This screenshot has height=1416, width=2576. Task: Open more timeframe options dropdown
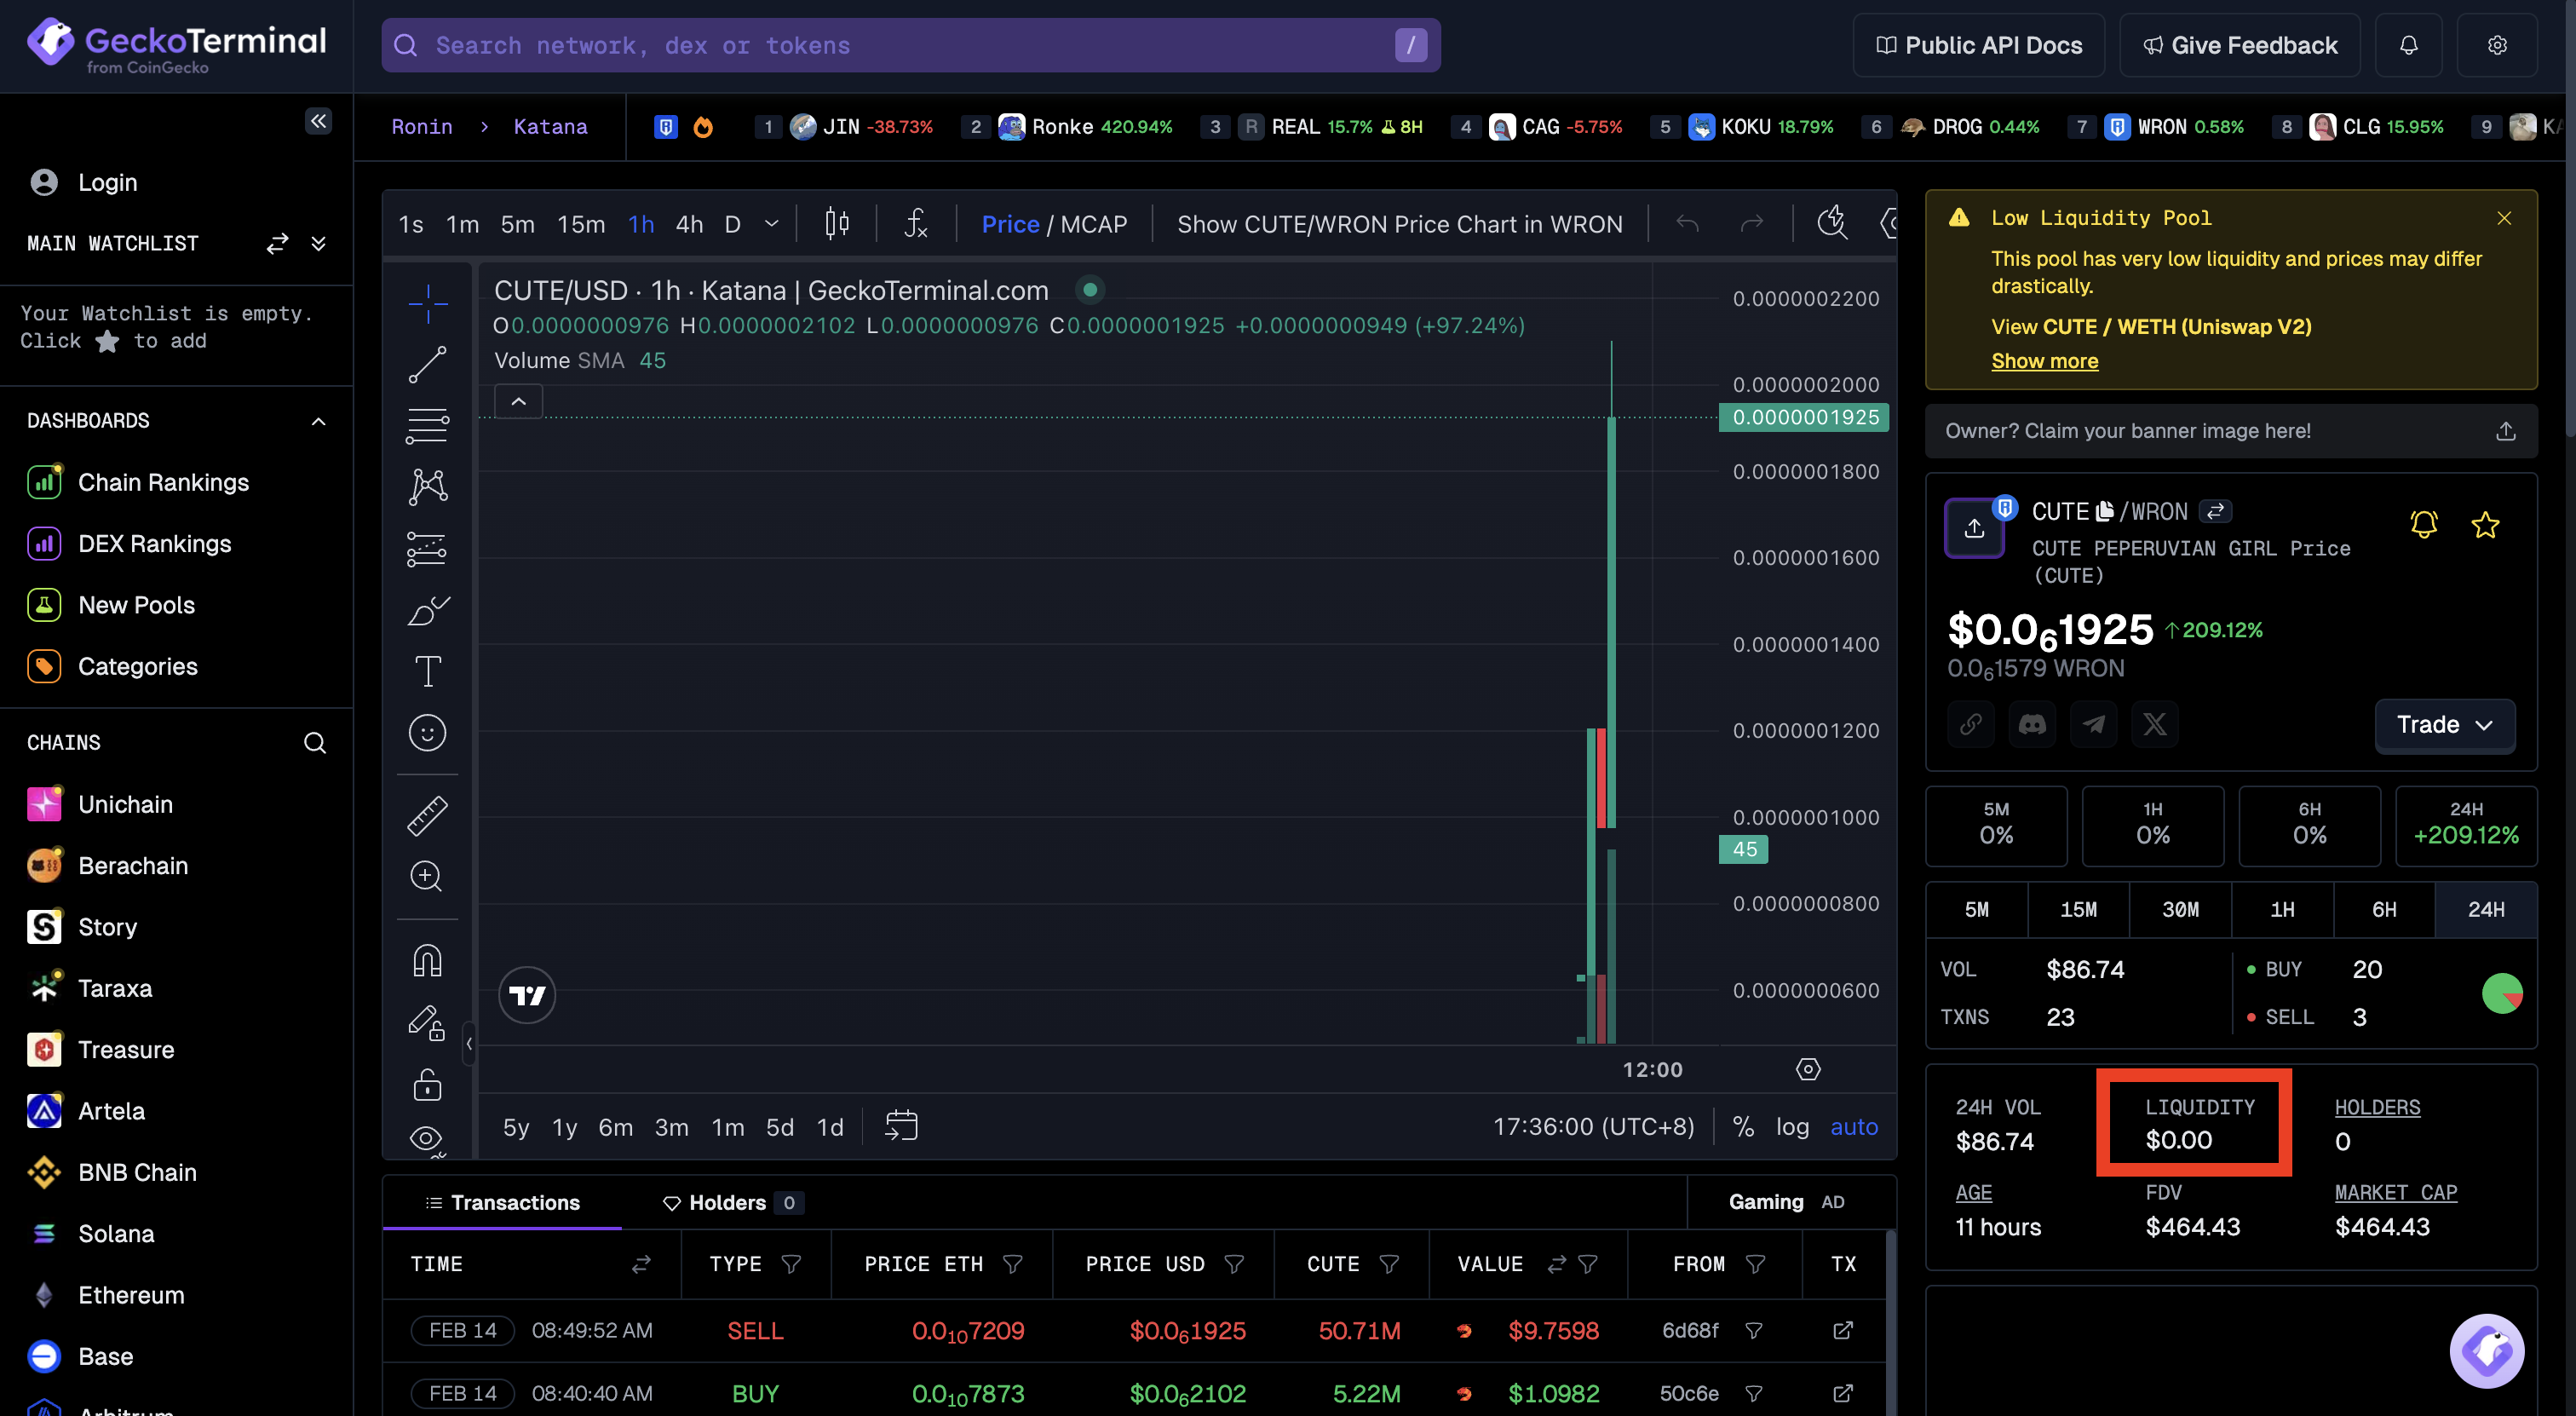tap(771, 224)
